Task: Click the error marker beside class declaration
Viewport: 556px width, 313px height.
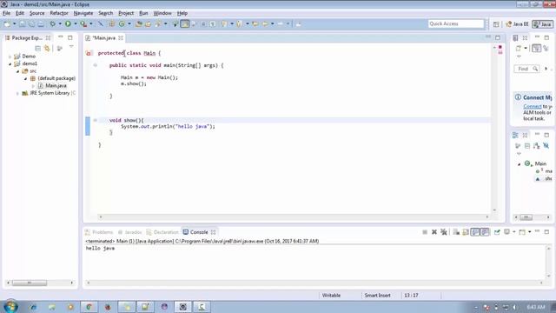Action: (x=89, y=53)
